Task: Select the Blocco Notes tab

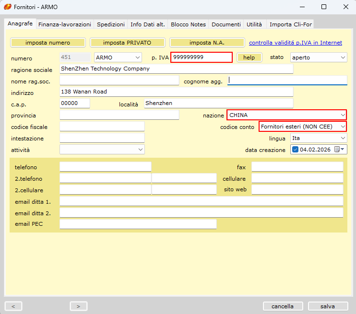Action: point(188,24)
